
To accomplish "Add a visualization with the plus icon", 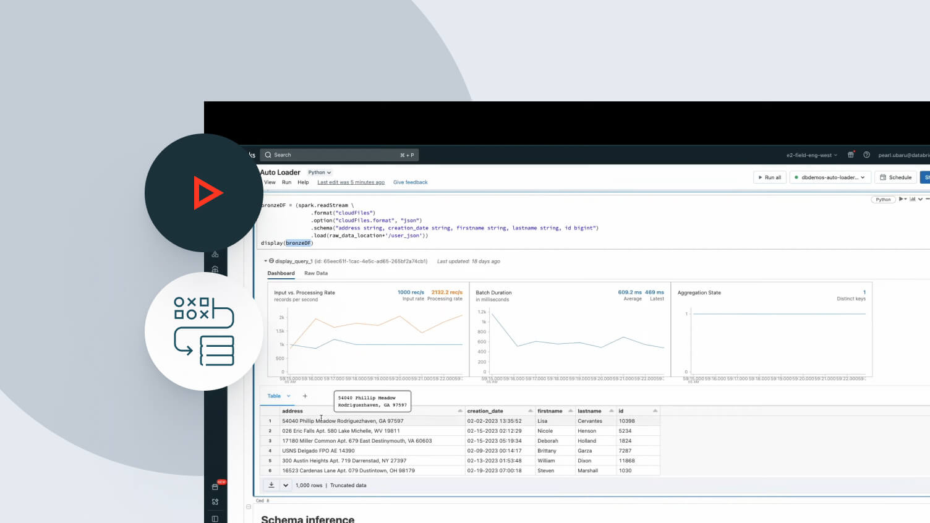I will coord(305,396).
